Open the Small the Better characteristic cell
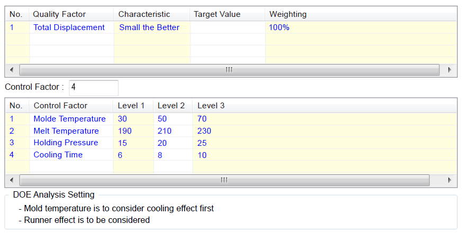This screenshot has height=243, width=462. pyautogui.click(x=149, y=27)
